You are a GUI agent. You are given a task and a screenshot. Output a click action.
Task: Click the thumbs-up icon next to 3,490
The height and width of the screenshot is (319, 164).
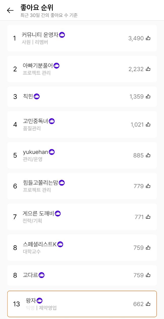click(x=148, y=38)
